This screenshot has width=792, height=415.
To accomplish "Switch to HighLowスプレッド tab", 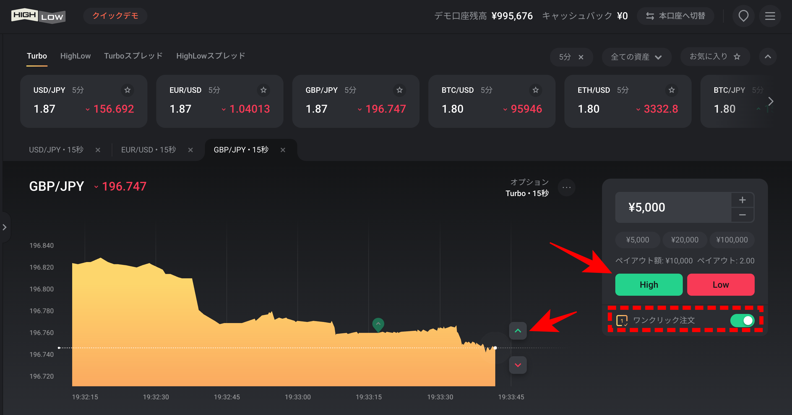I will pos(211,56).
